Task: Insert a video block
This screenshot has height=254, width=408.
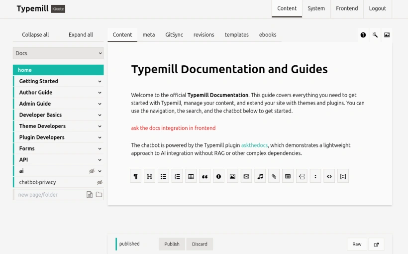Action: coord(246,176)
